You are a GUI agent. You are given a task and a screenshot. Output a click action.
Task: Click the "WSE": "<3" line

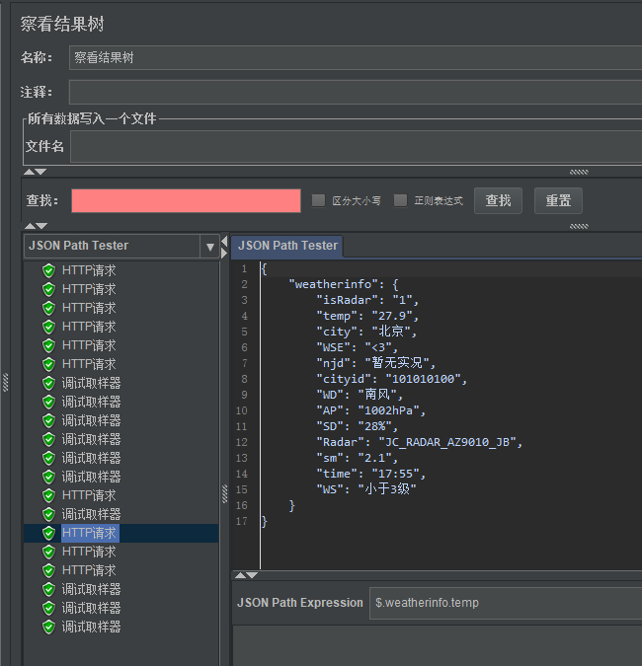(x=358, y=347)
